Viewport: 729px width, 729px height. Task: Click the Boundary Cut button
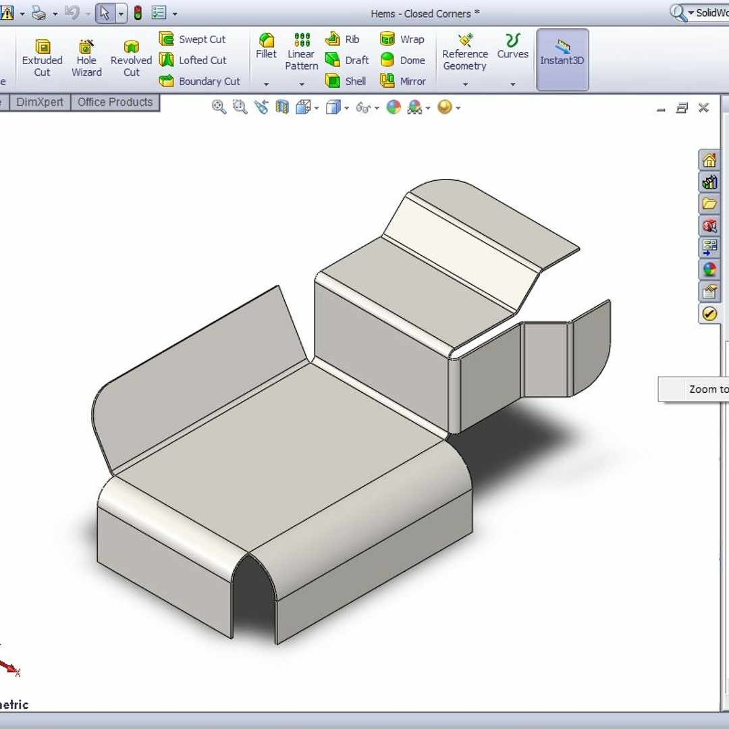click(x=200, y=81)
